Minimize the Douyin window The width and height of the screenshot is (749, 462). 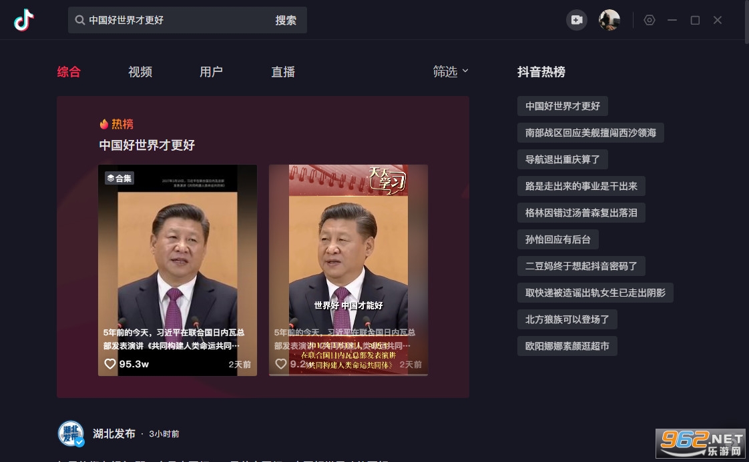pos(672,20)
